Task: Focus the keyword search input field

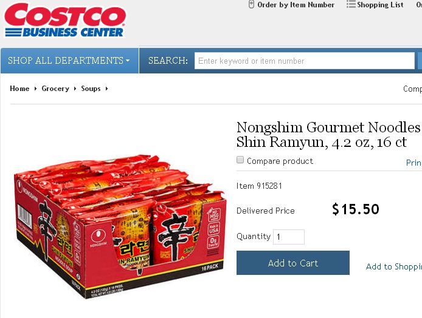Action: point(305,61)
